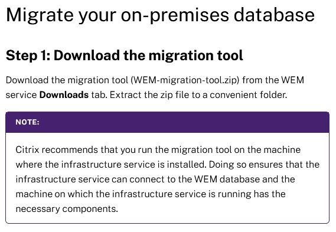Screen dimensions: 336x232
Task: Click the word 'database' in the page title
Action: 274,15
